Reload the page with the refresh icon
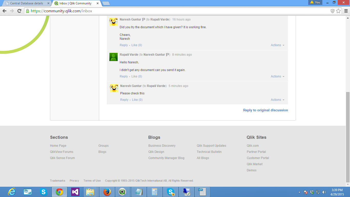350x197 pixels. coord(19,11)
